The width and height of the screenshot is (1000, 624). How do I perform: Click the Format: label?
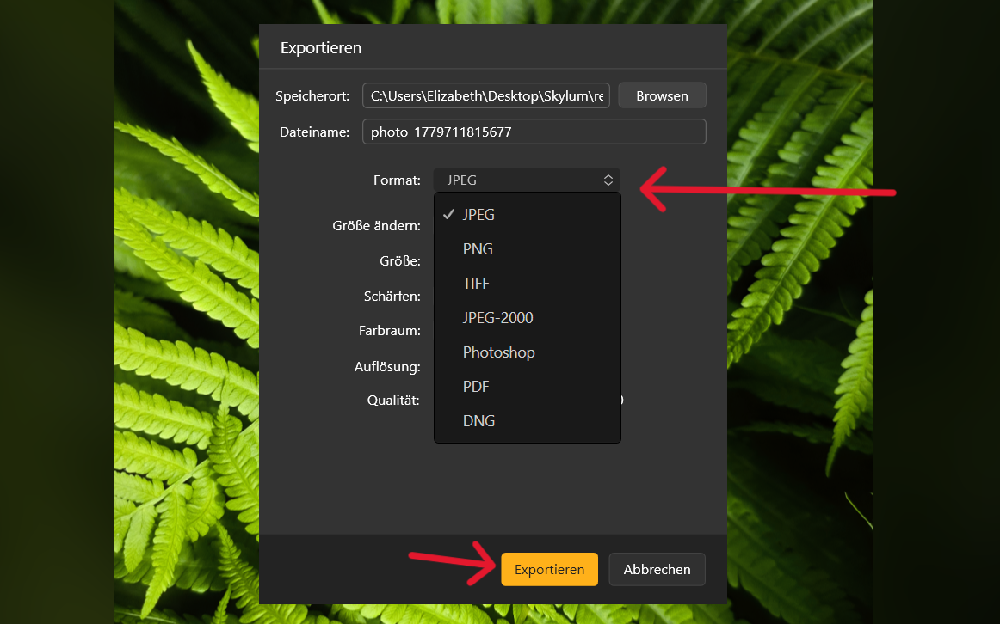coord(397,180)
